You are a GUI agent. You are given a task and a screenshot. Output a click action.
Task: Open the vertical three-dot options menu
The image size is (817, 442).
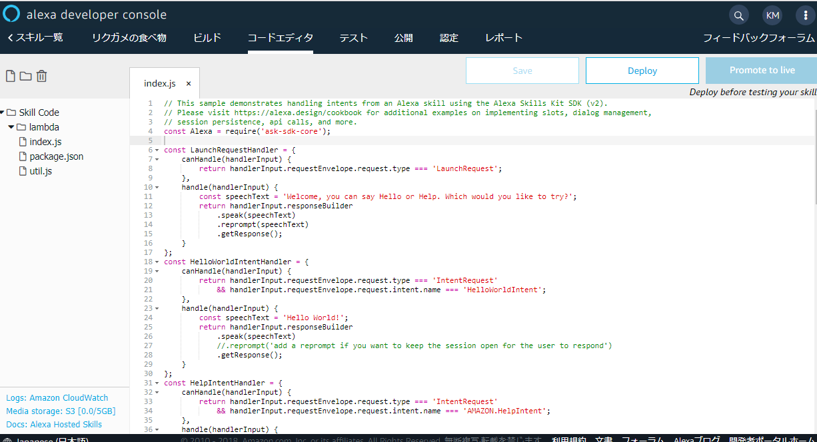806,15
